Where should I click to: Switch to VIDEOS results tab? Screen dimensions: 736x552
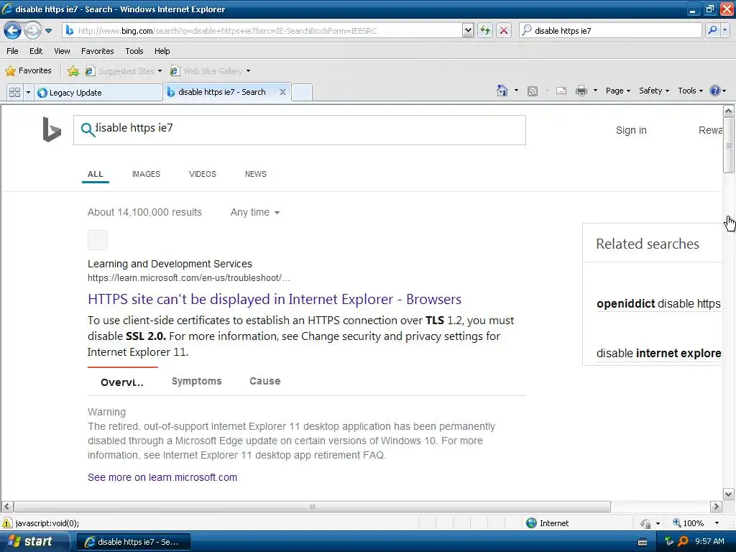coord(202,174)
